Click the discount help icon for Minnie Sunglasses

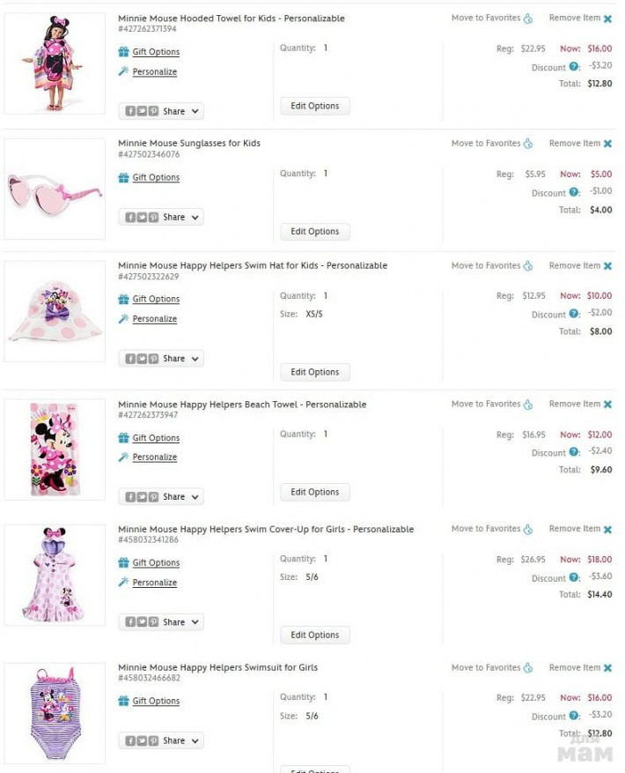[574, 192]
